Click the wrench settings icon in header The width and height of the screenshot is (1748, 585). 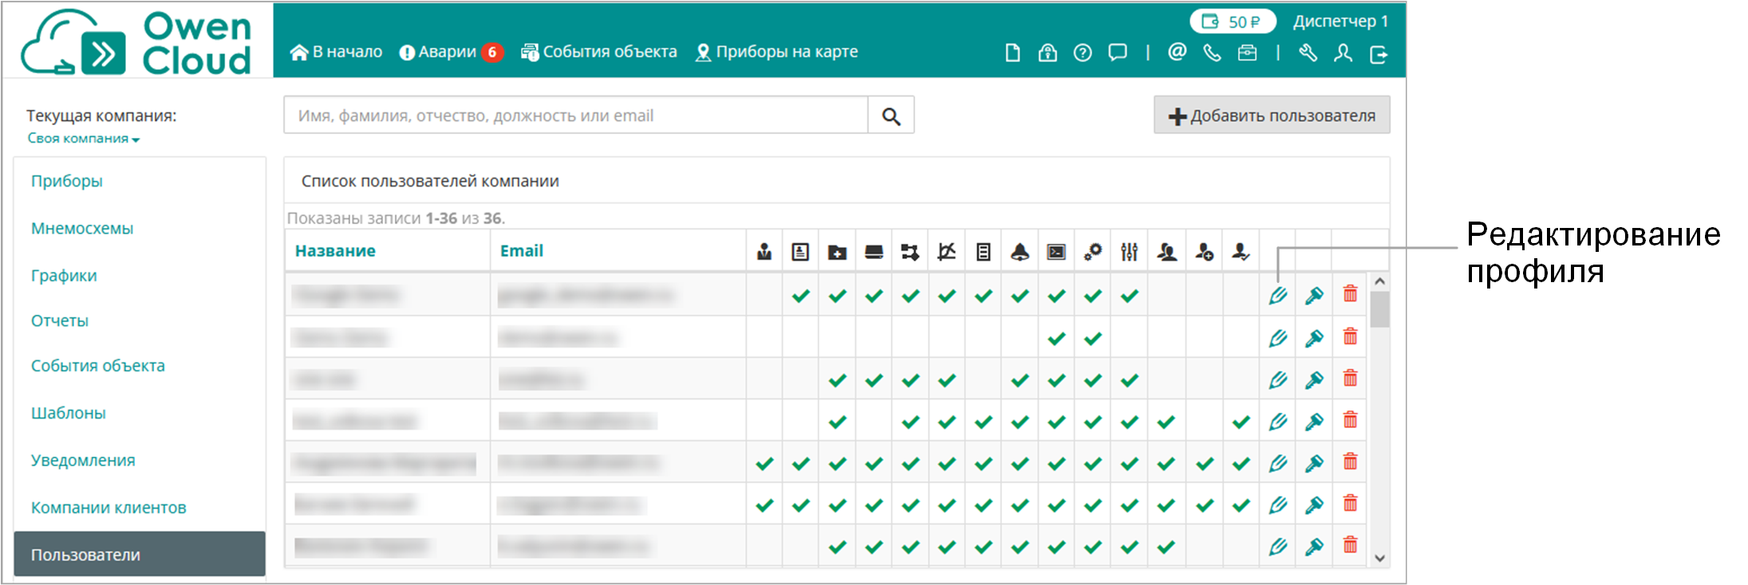tap(1308, 53)
